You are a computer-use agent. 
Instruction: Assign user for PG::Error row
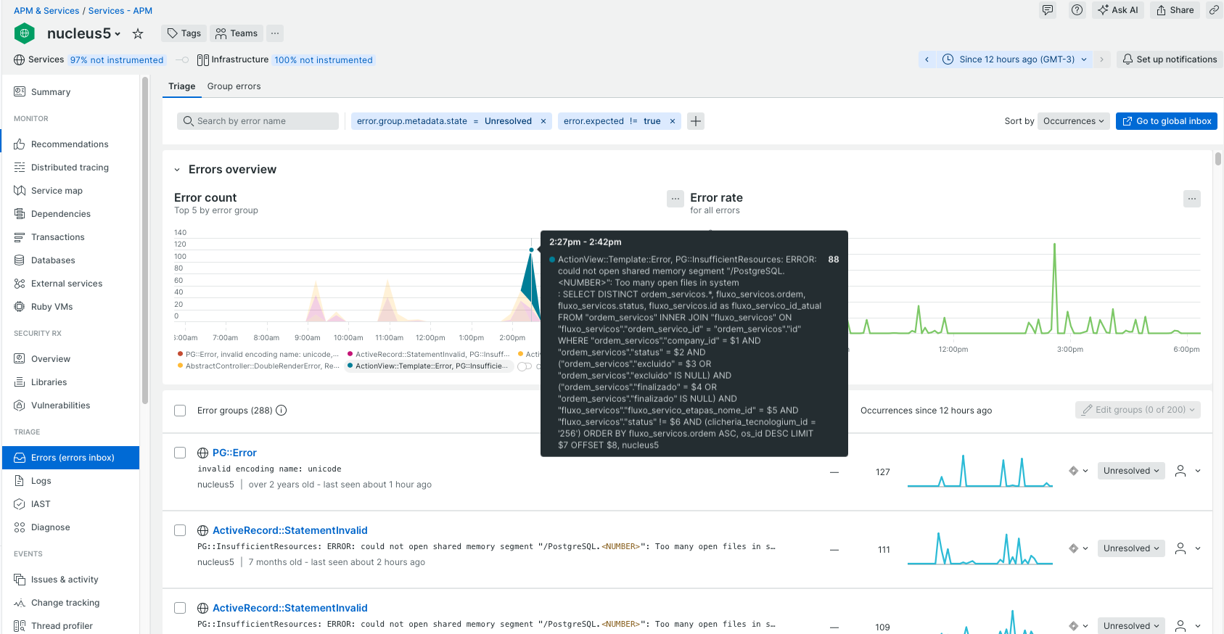click(1180, 471)
